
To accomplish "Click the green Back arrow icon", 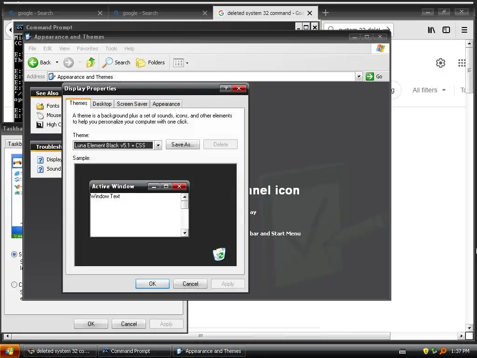I will [33, 63].
